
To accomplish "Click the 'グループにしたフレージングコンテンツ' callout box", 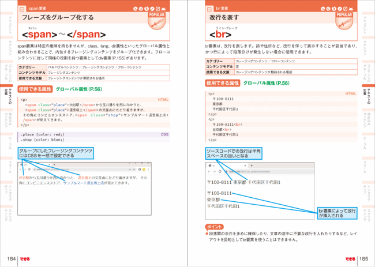I will click(54, 153).
